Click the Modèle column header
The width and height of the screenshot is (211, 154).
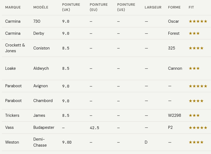click(x=41, y=7)
